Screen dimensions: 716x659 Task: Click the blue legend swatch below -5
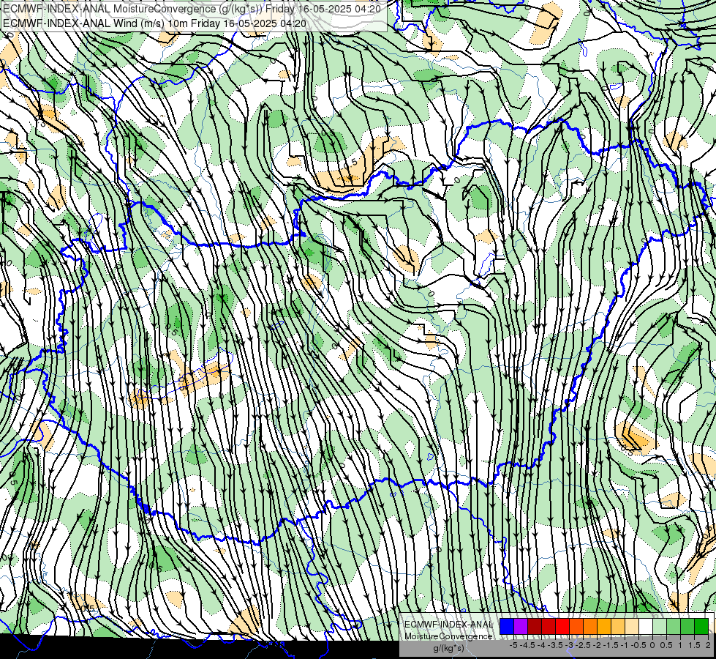click(507, 626)
